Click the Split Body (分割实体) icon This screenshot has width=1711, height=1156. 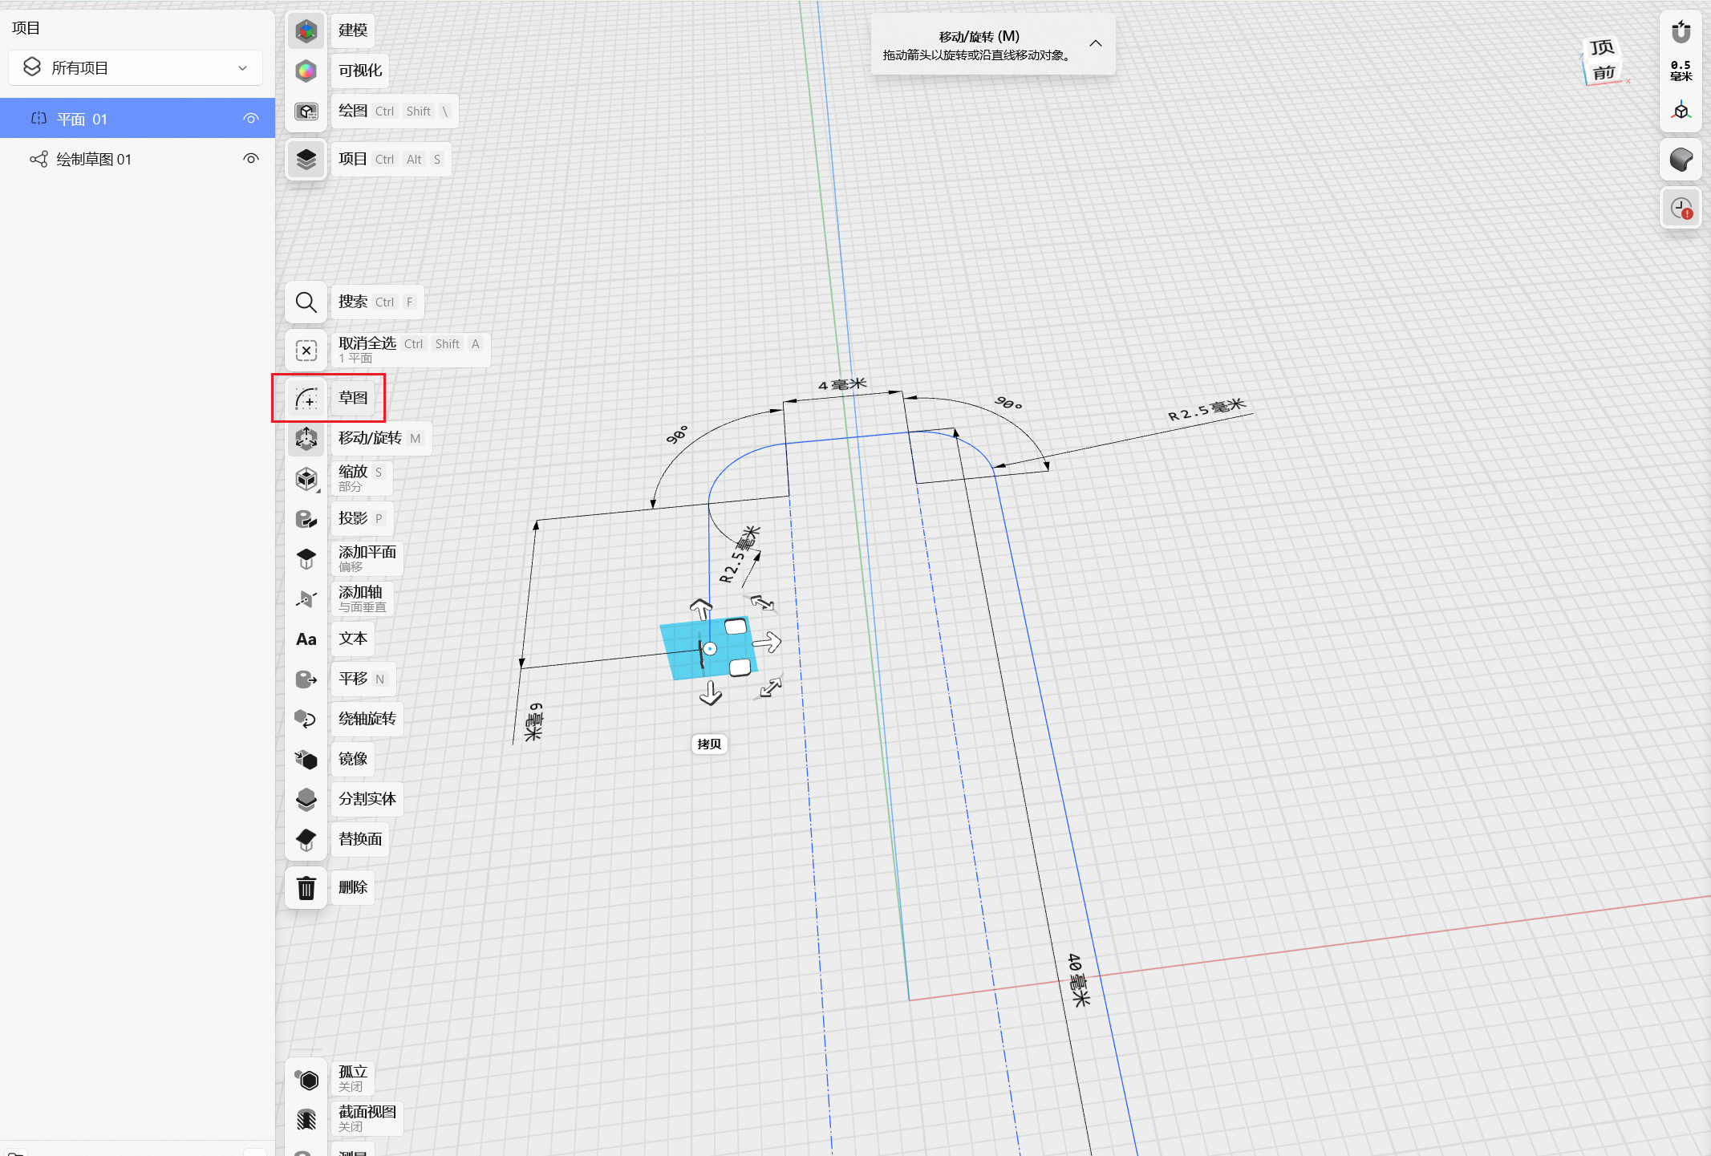tap(306, 799)
